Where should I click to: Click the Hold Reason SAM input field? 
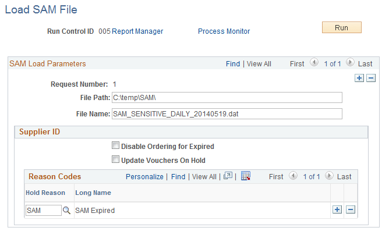coord(44,210)
